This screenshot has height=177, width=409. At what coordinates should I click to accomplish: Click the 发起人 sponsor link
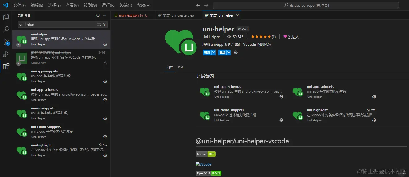coord(291,37)
